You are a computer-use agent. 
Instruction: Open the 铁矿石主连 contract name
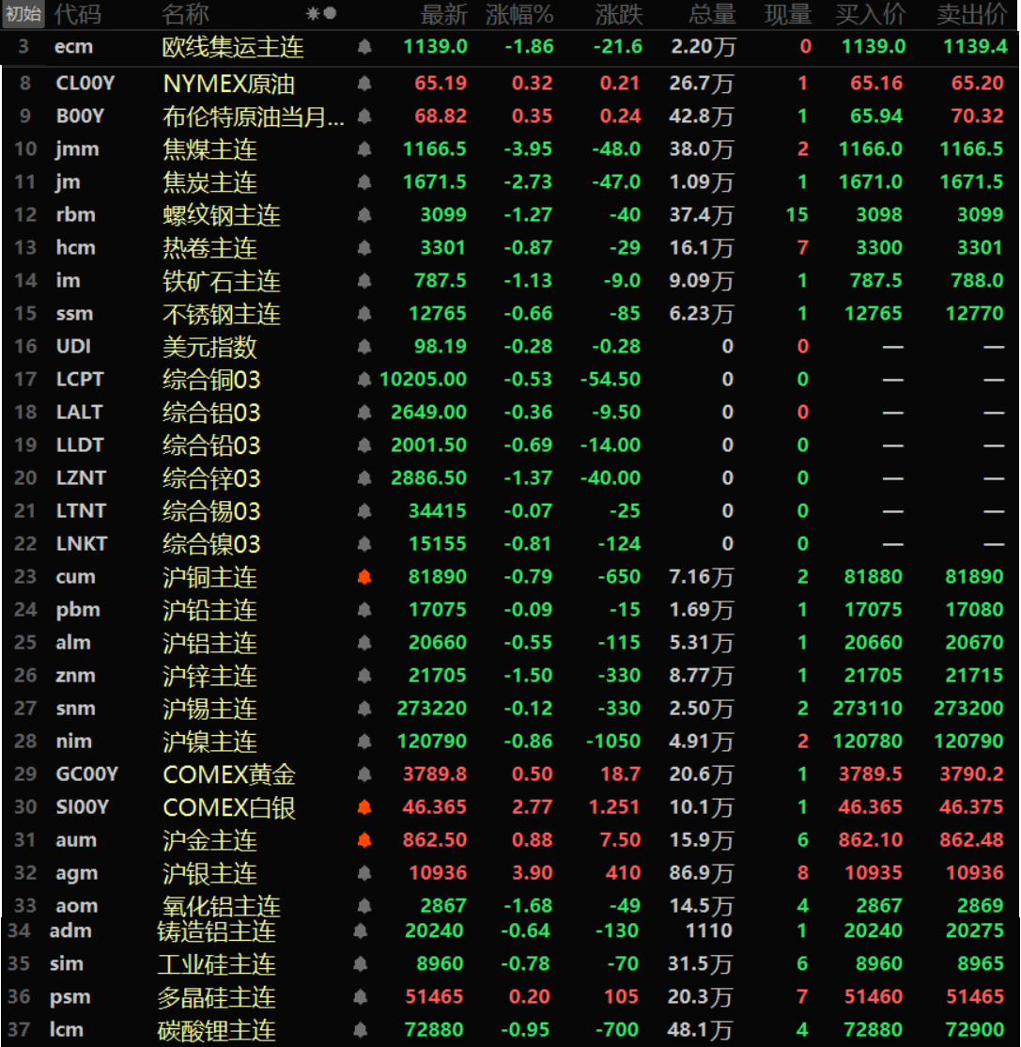tap(222, 281)
